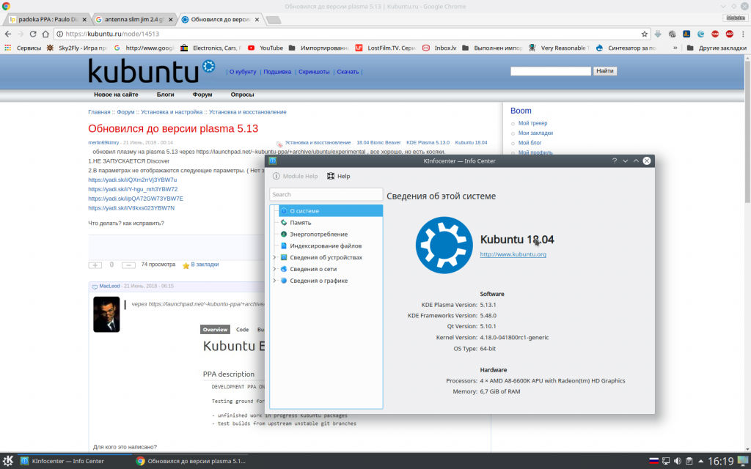This screenshot has width=751, height=469.
Task: Show hidden bookmarks via the chevron
Action: pos(675,48)
